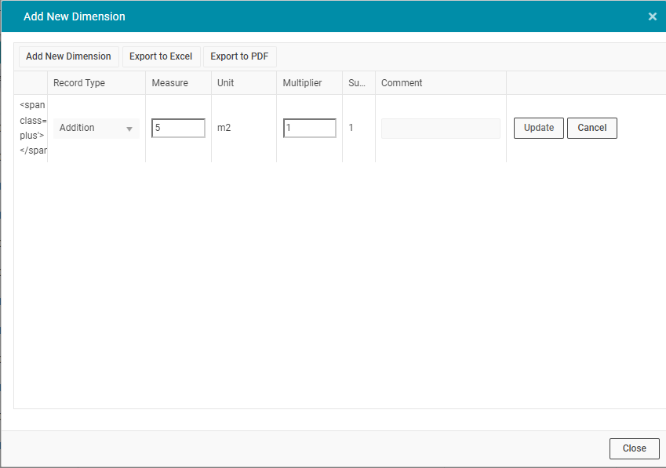Image resolution: width=666 pixels, height=468 pixels.
Task: Select the Comment column header
Action: (402, 83)
